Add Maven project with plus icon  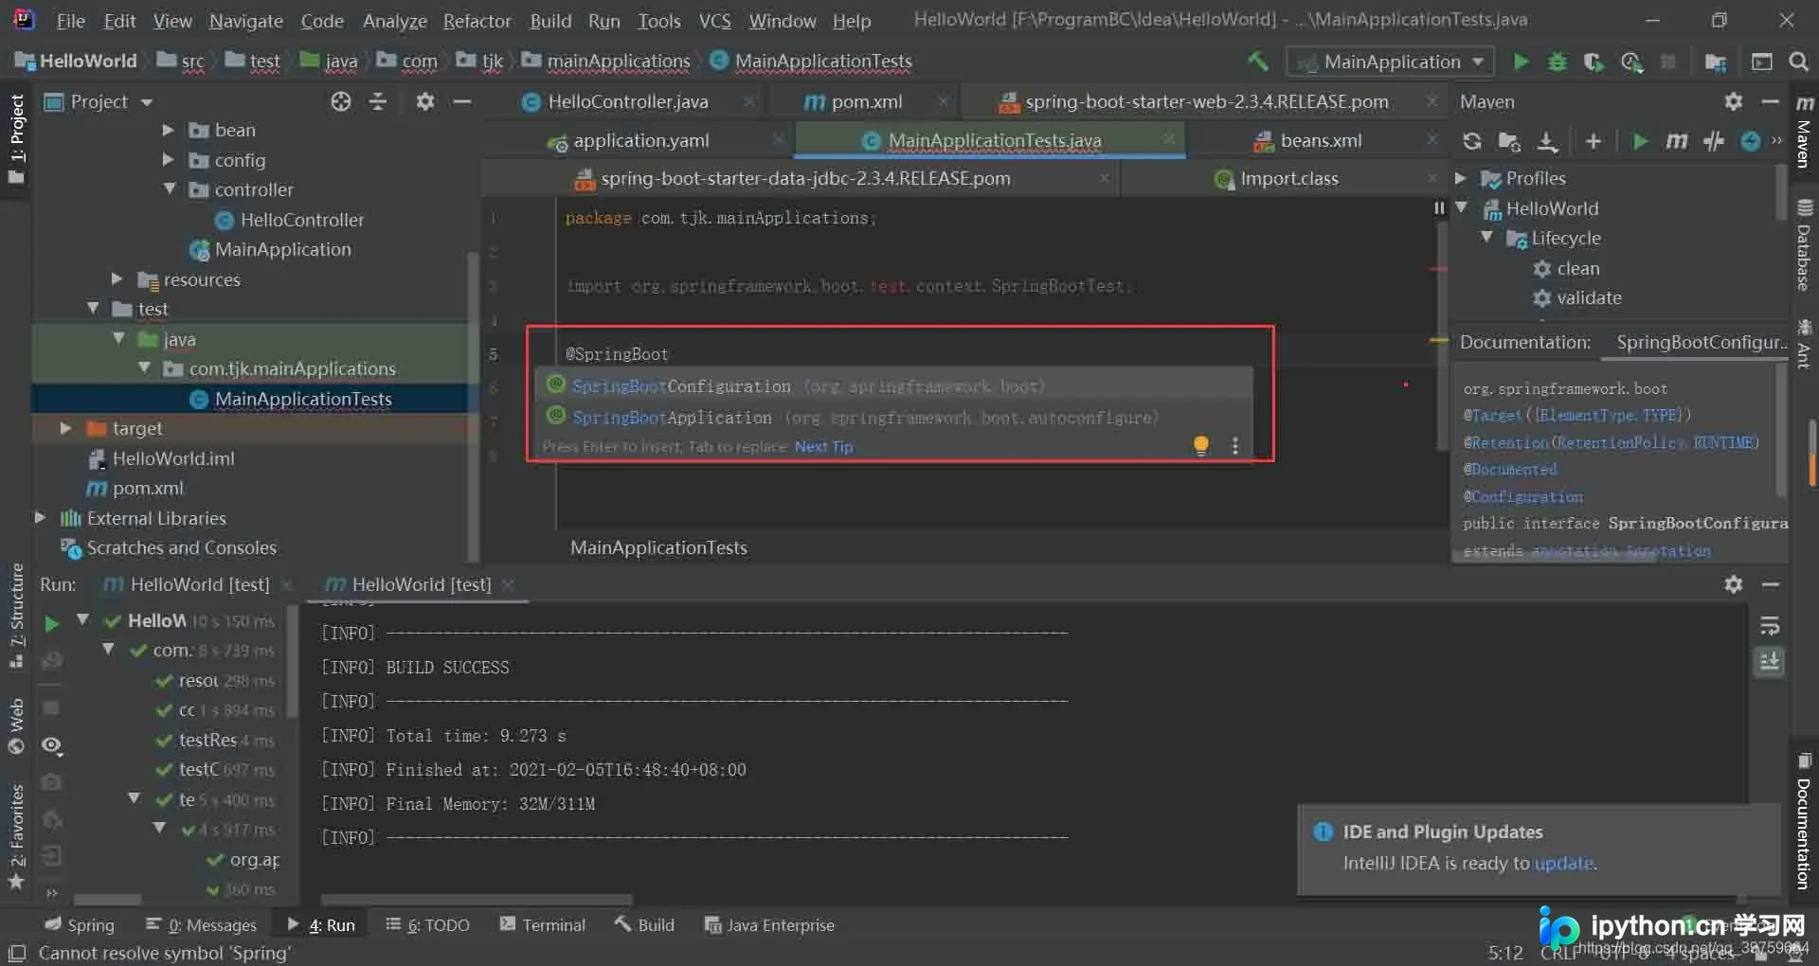1594,141
